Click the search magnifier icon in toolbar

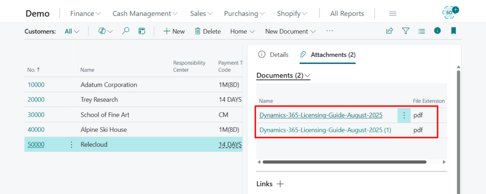coord(126,31)
